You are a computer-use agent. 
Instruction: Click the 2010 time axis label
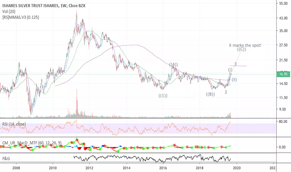pyautogui.click(x=53, y=168)
